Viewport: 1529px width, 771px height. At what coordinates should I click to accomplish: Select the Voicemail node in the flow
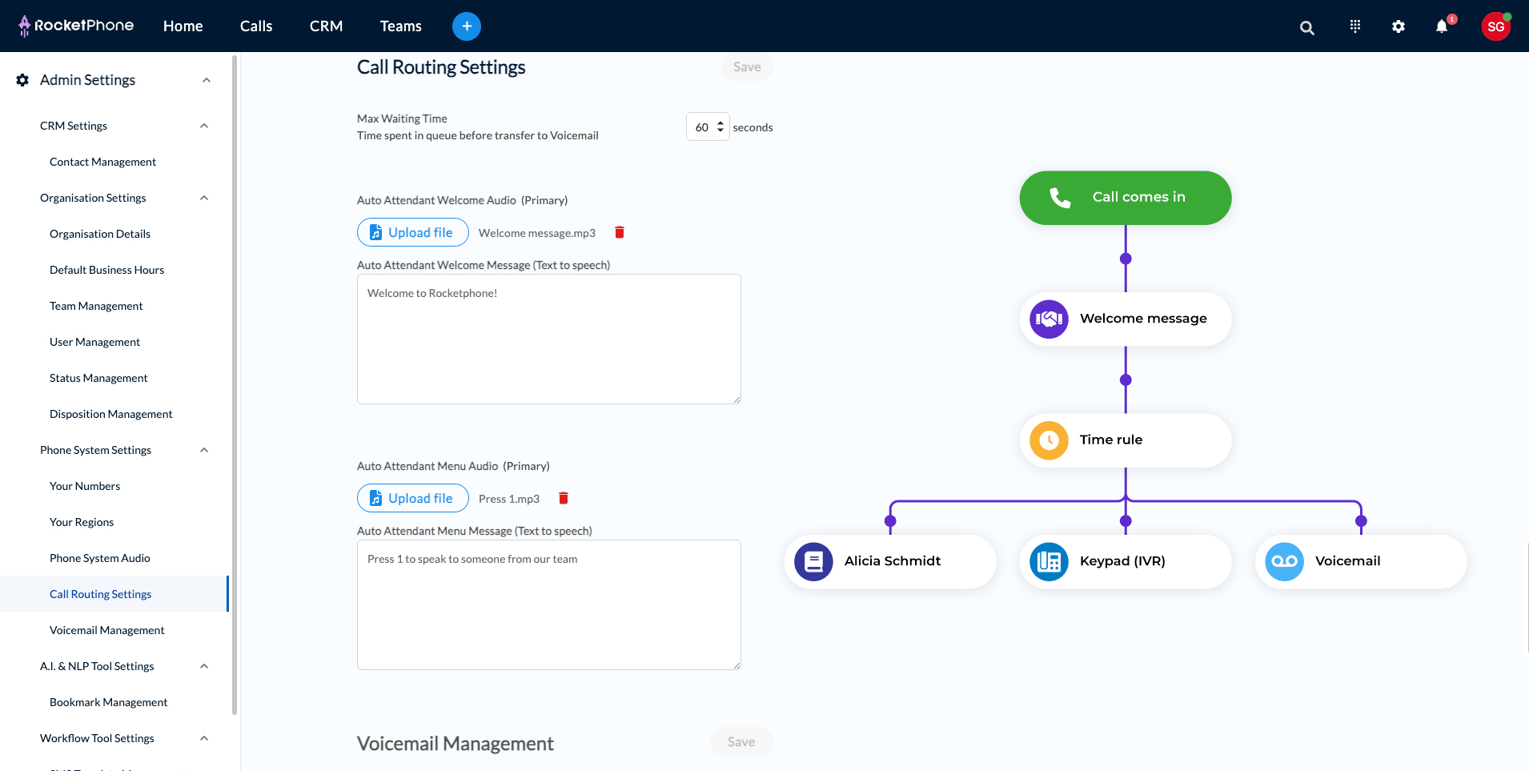pos(1359,561)
